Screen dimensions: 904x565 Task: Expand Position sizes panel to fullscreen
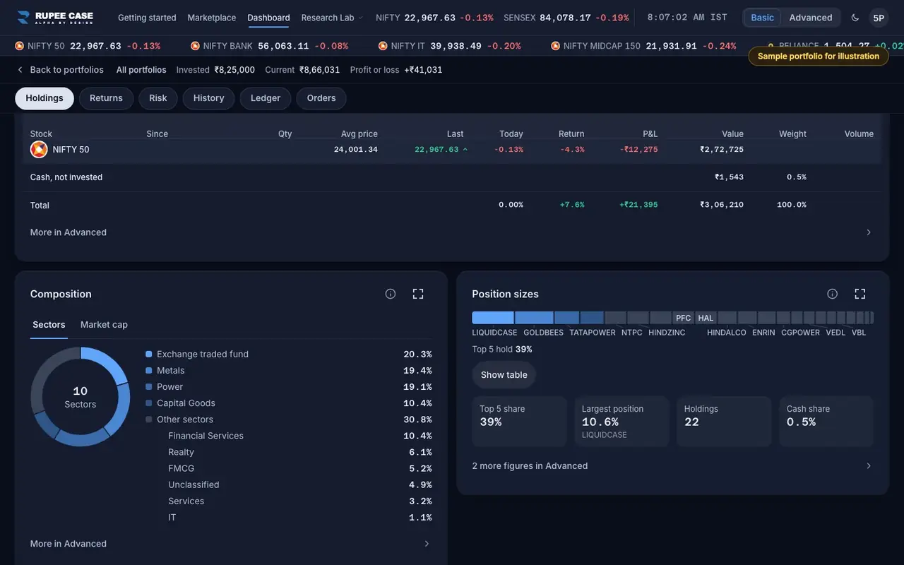pyautogui.click(x=860, y=294)
